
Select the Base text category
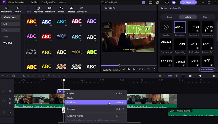point(6,36)
